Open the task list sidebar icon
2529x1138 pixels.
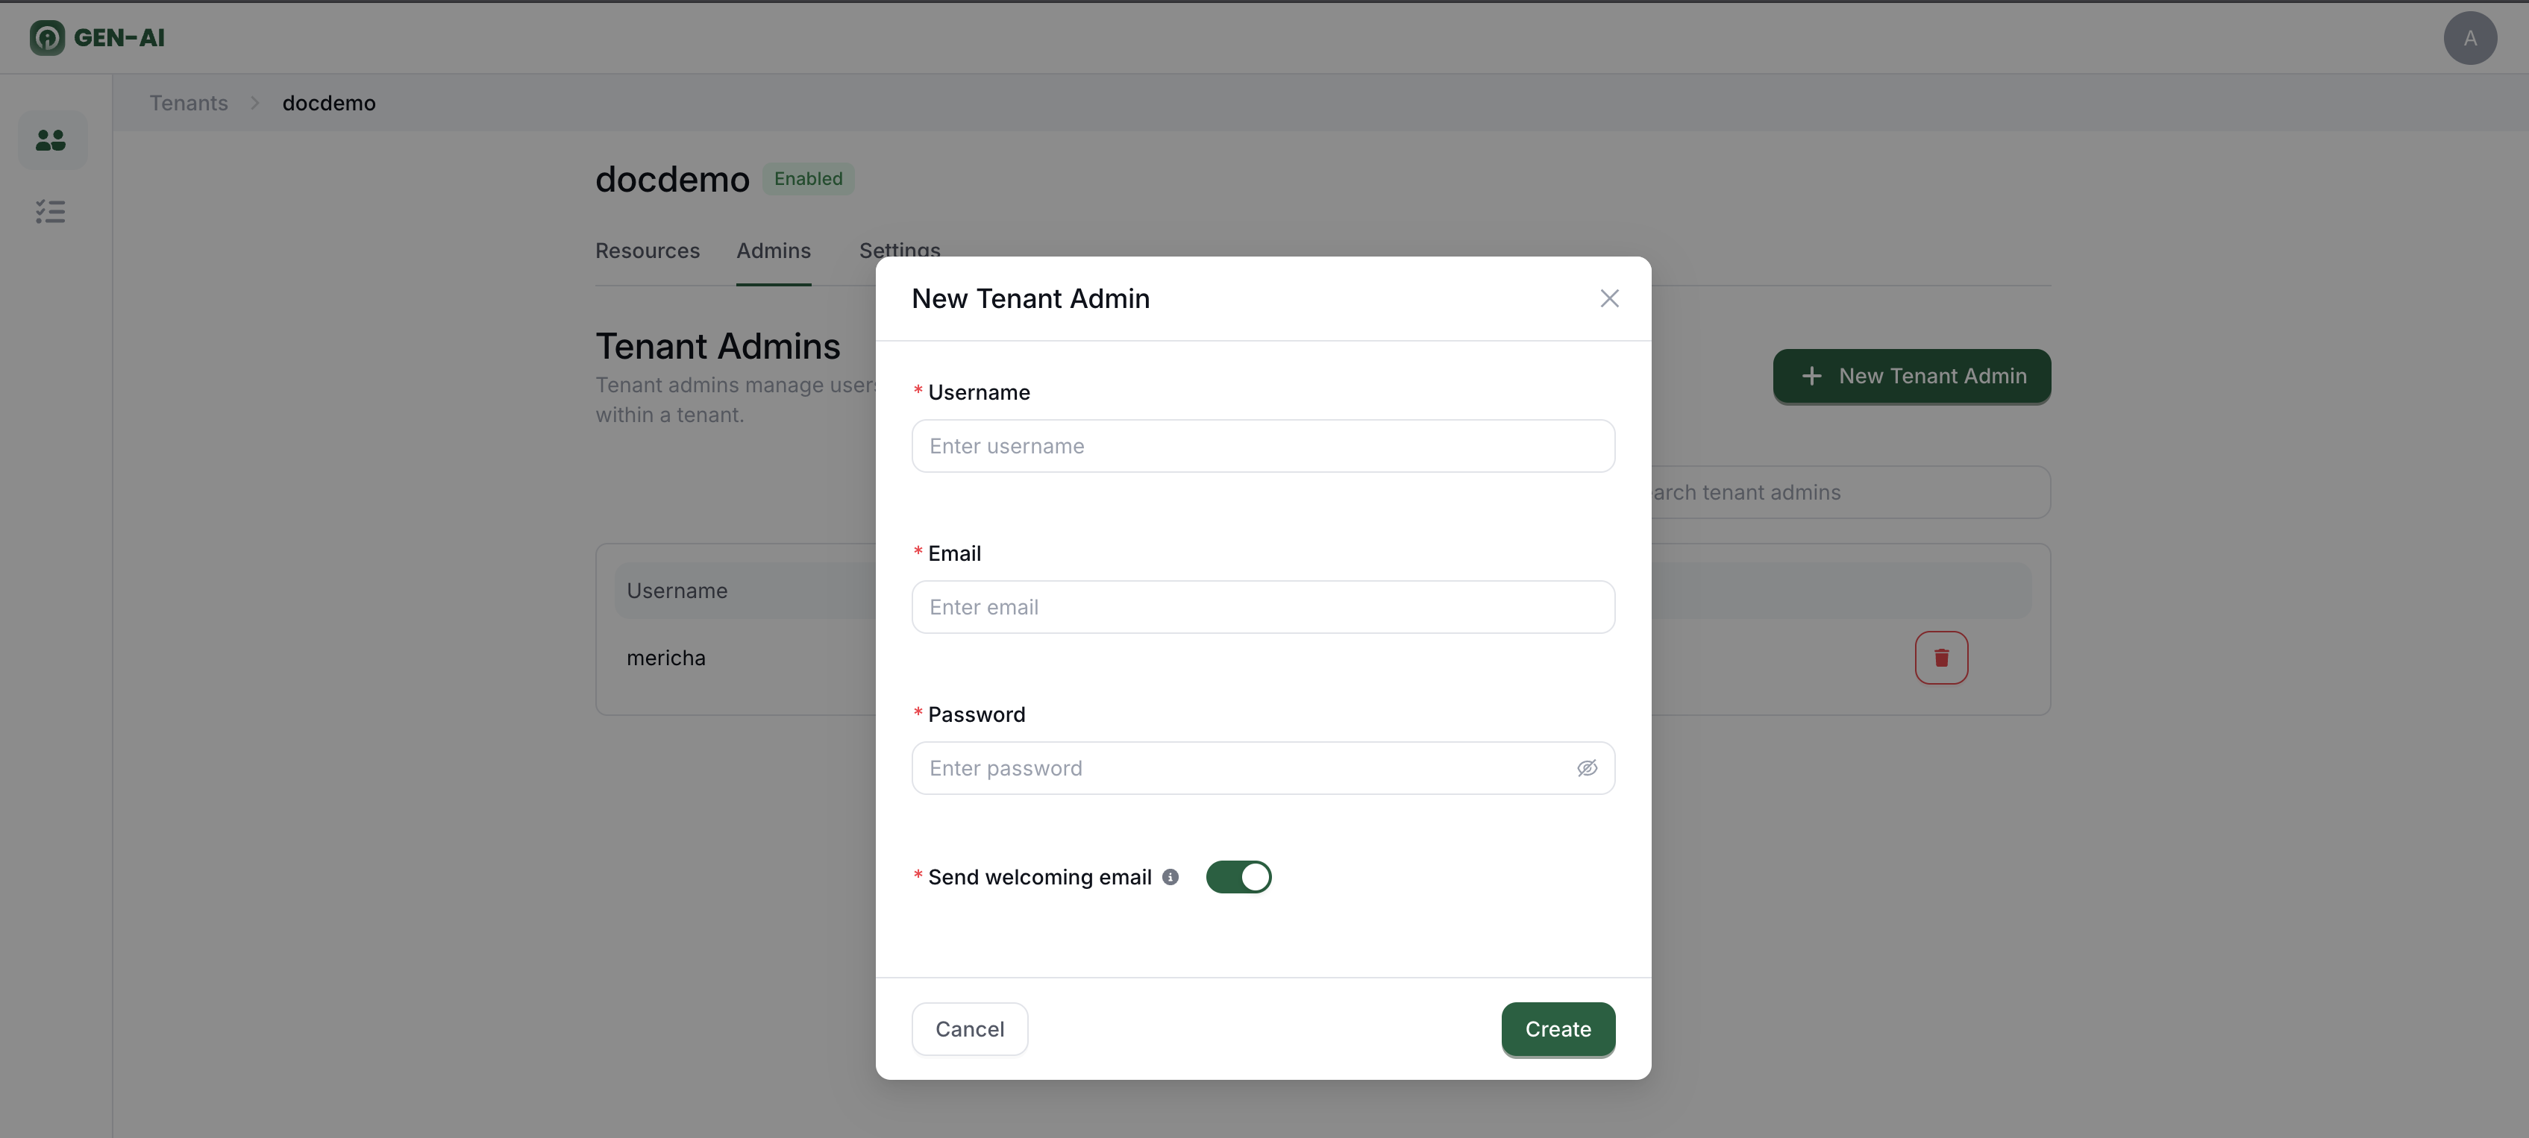tap(51, 212)
